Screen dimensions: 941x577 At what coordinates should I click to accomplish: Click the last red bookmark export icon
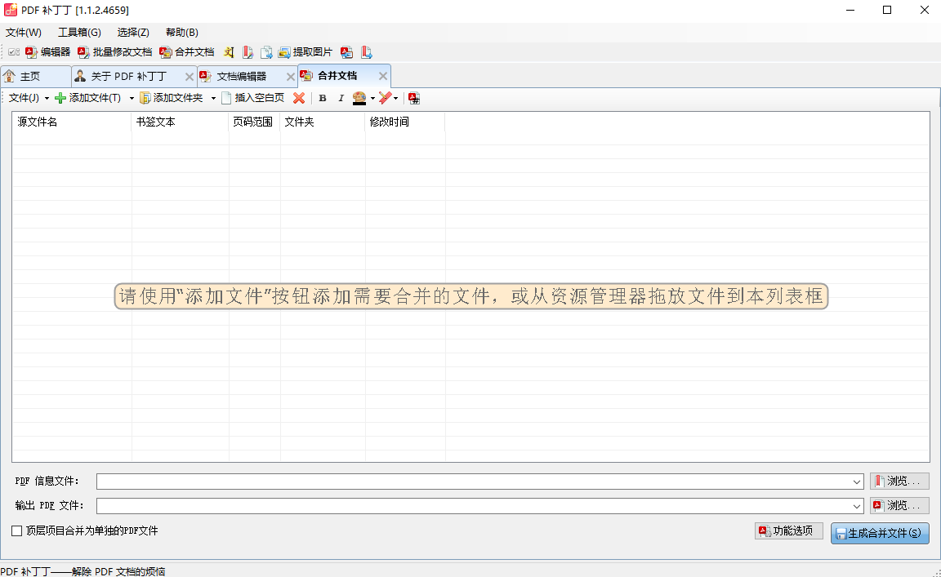pos(366,52)
